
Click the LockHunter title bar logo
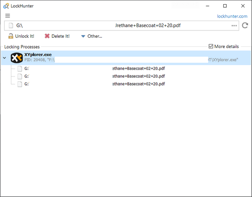6,6
